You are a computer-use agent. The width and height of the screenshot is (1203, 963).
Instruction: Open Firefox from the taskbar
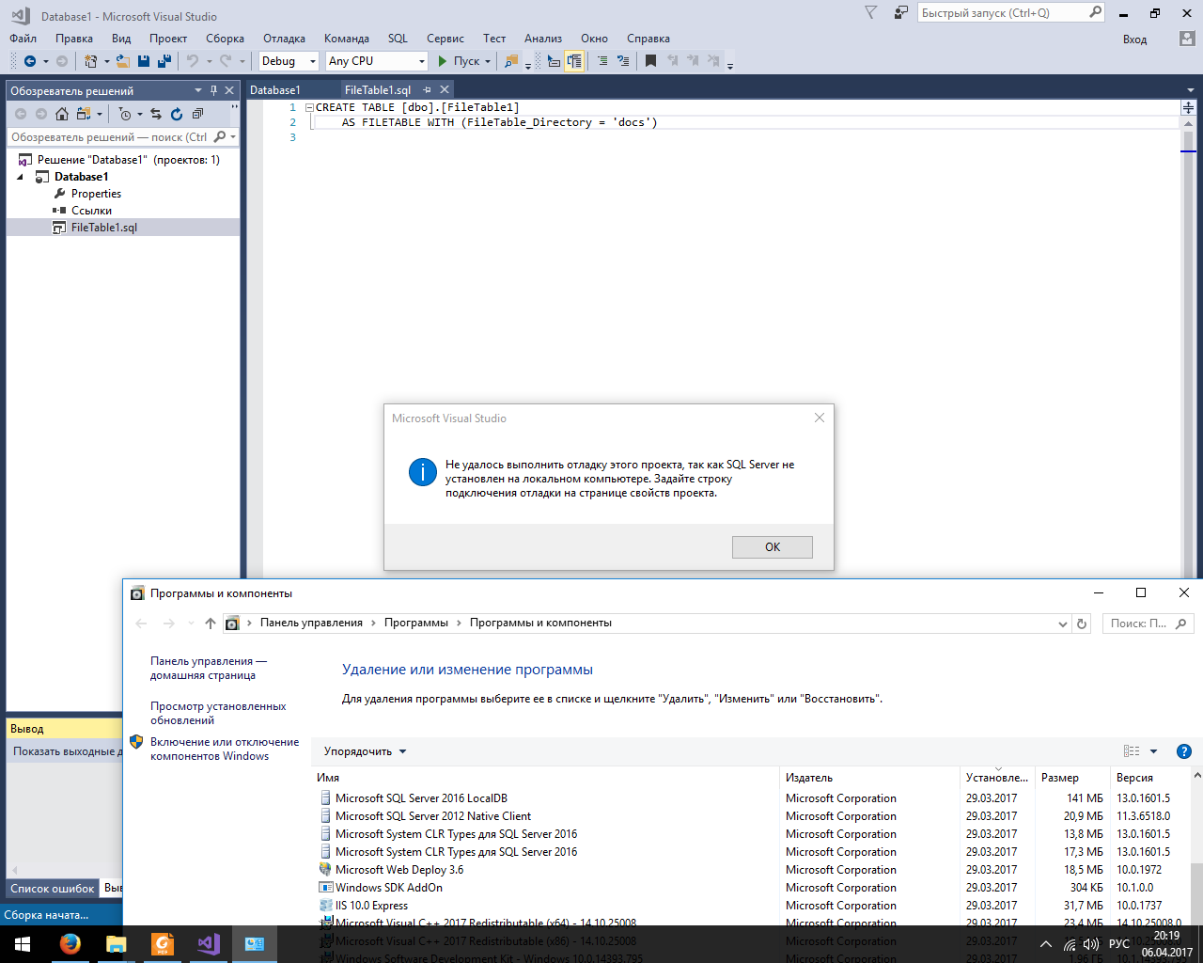tap(70, 943)
